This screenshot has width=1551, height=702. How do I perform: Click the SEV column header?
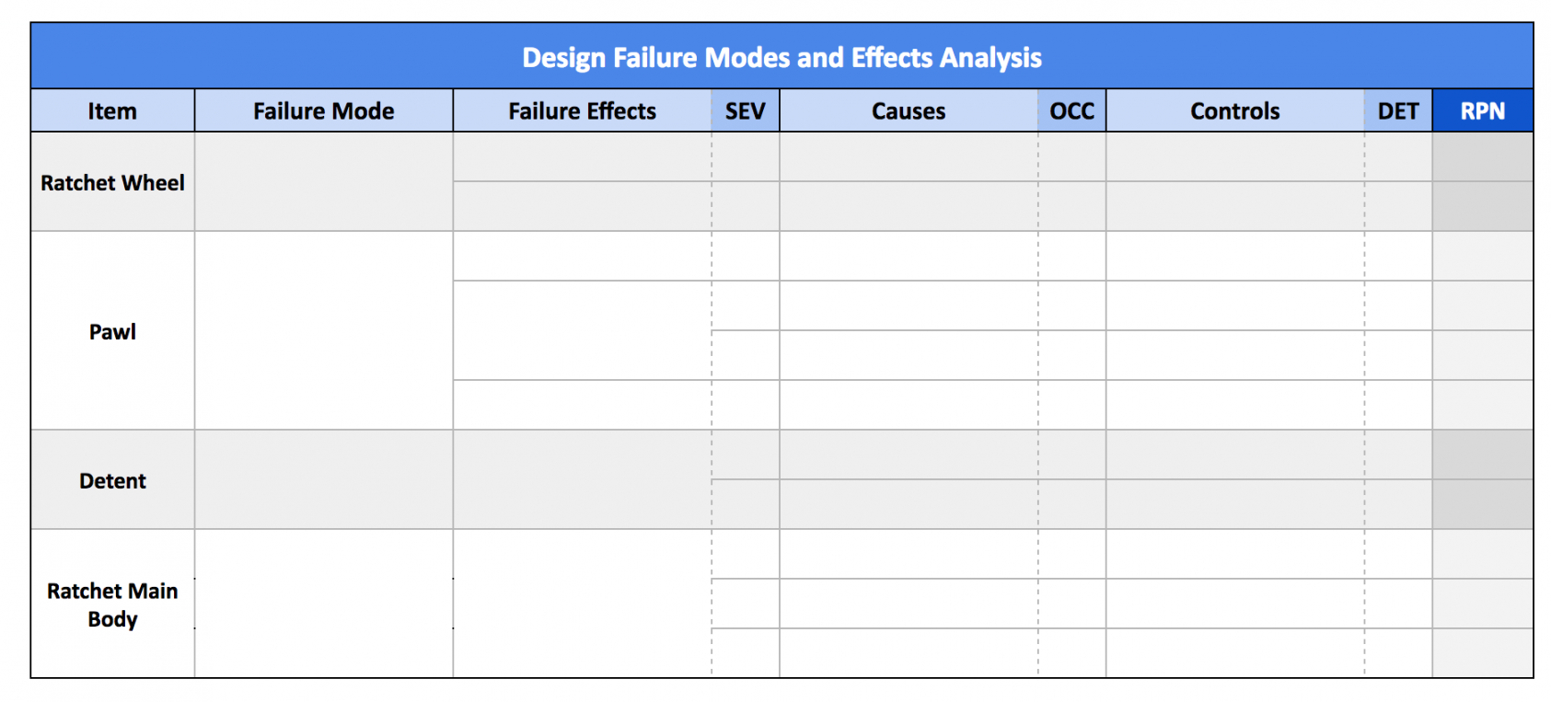pyautogui.click(x=745, y=111)
